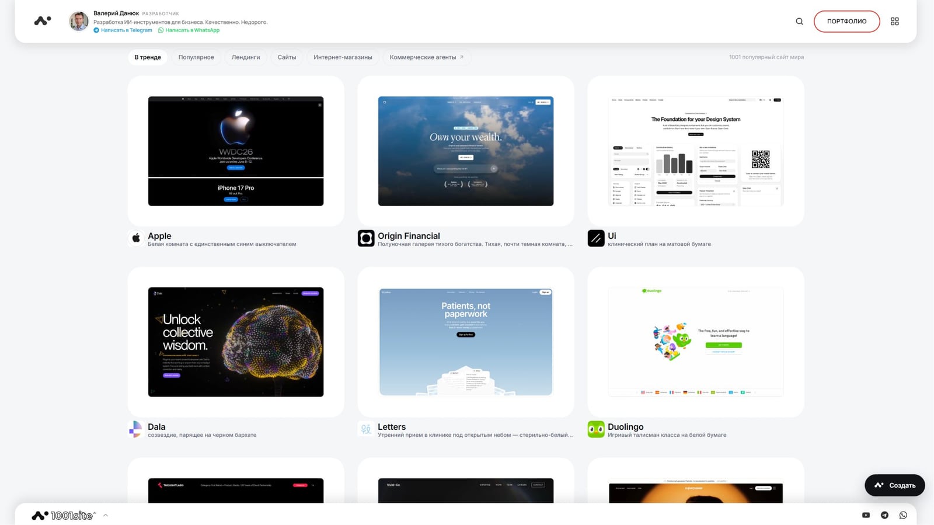Click the Letters card title text
The height and width of the screenshot is (525, 934).
pos(392,427)
